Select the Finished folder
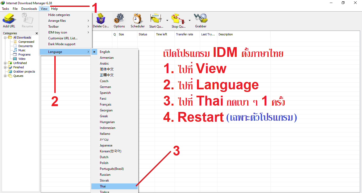Viewport: 362px width, 193px height. (x=18, y=67)
